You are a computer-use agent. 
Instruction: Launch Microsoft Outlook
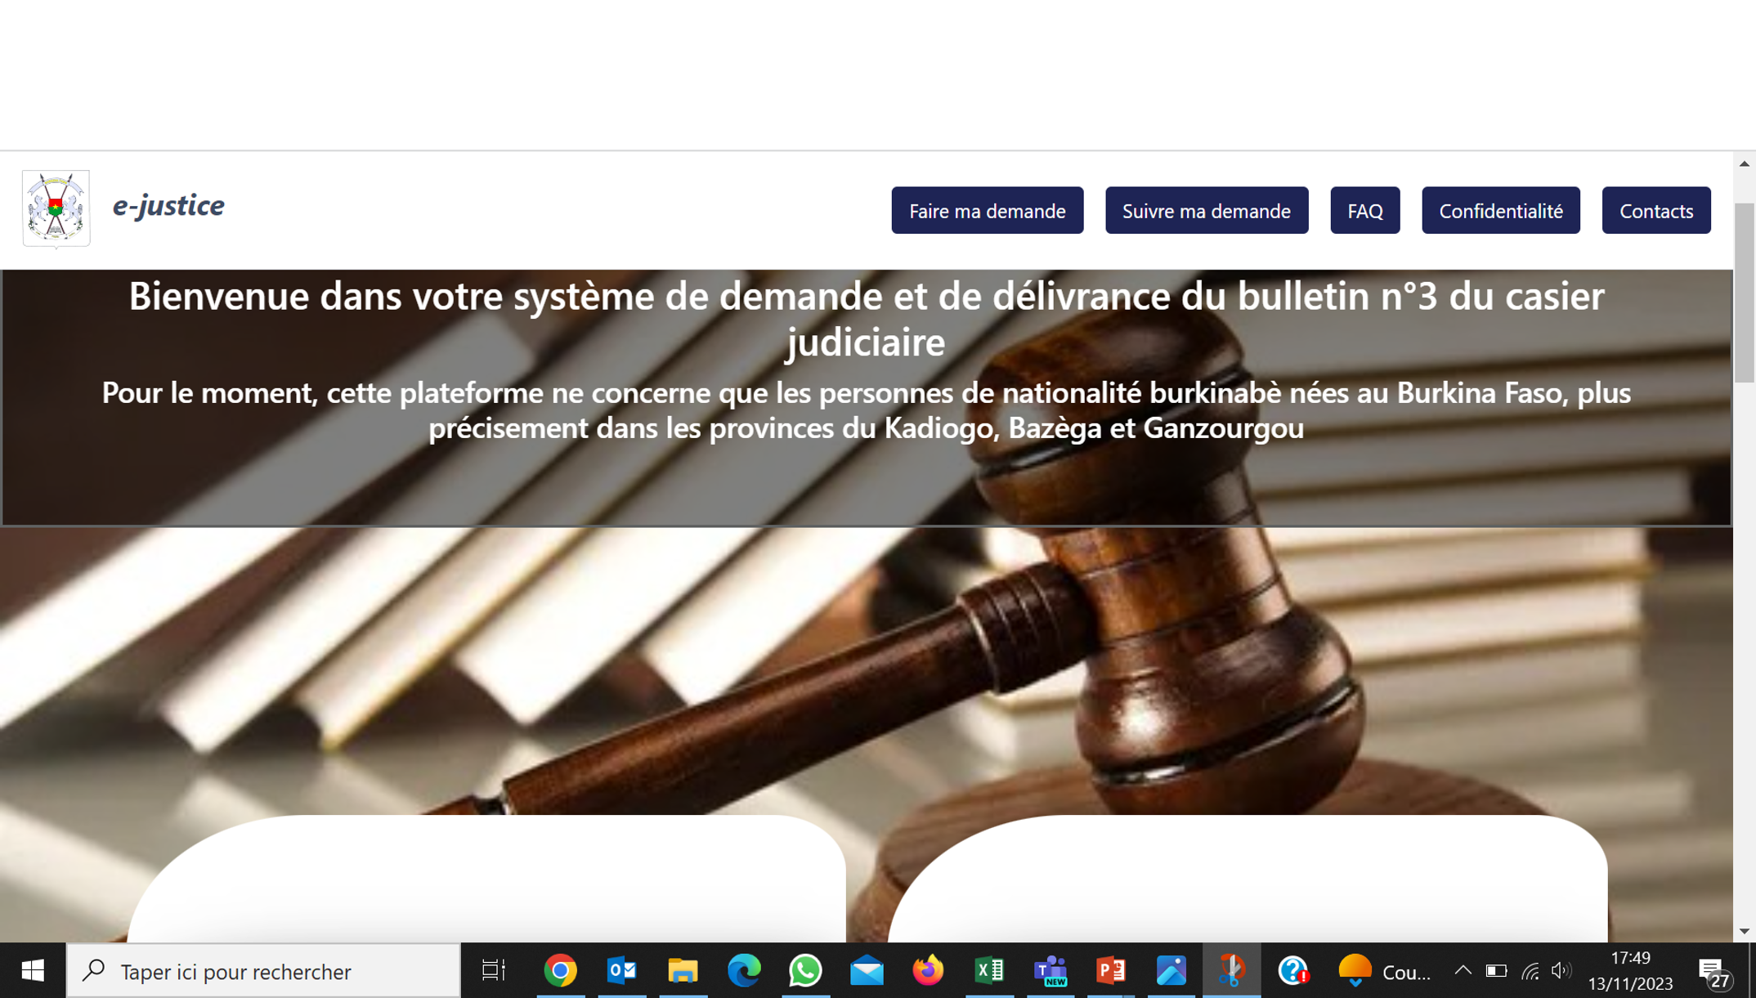pos(622,972)
